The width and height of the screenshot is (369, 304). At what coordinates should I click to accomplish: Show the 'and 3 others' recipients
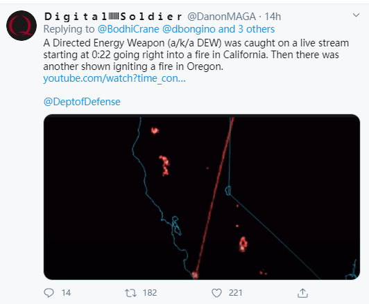click(x=246, y=29)
